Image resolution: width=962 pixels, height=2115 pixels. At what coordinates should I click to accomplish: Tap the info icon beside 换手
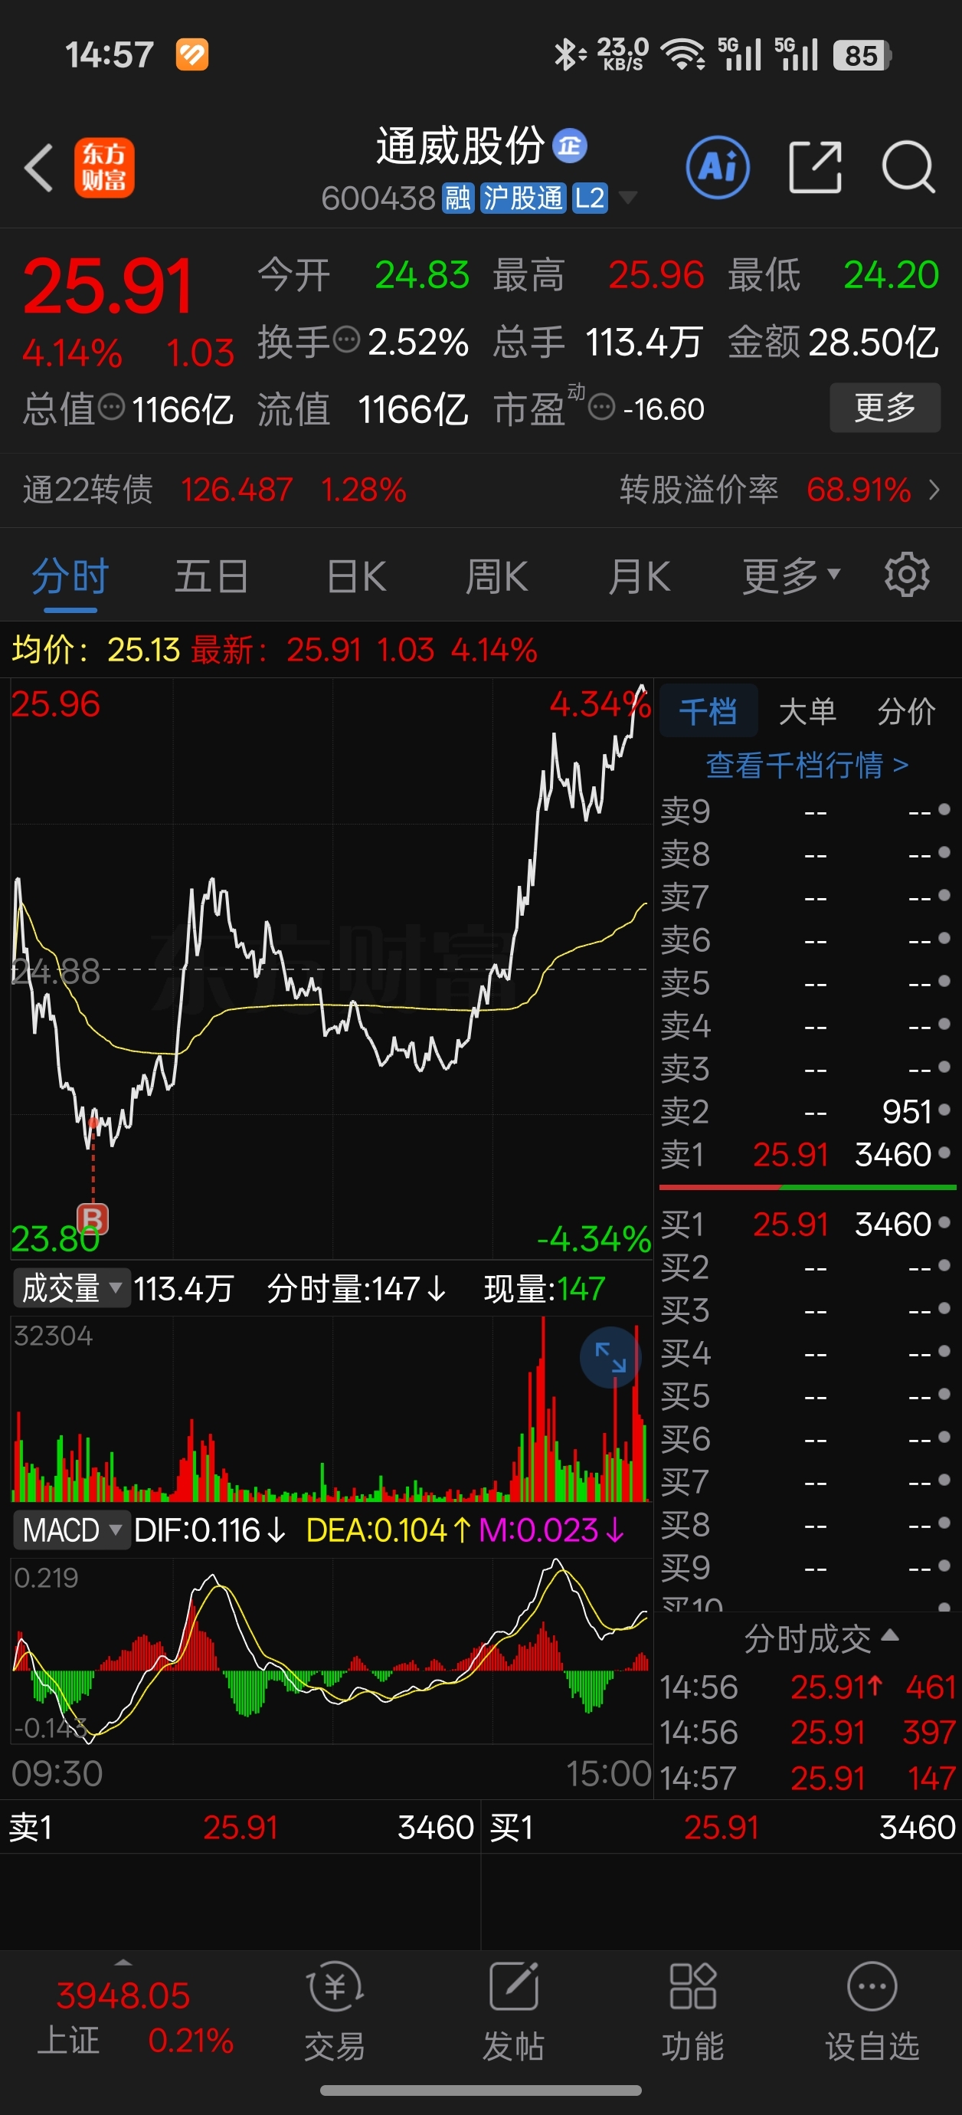coord(347,339)
